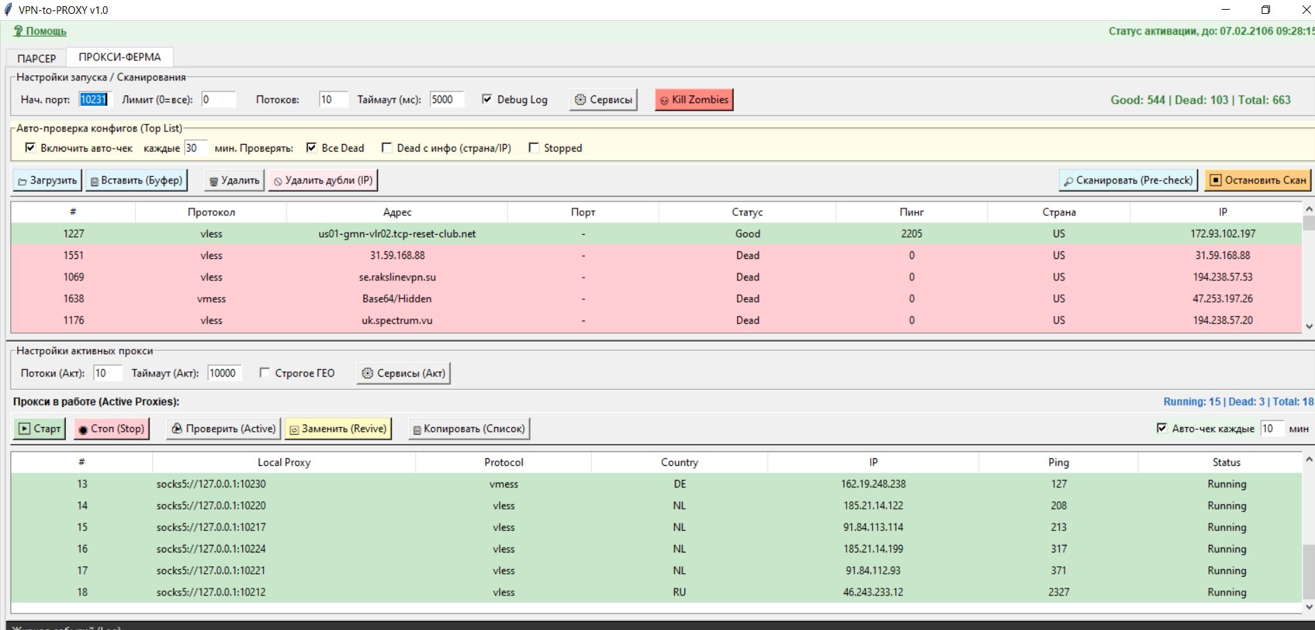
Task: Select the ПРОКСИ-ФЕРМА tab
Action: click(x=120, y=57)
